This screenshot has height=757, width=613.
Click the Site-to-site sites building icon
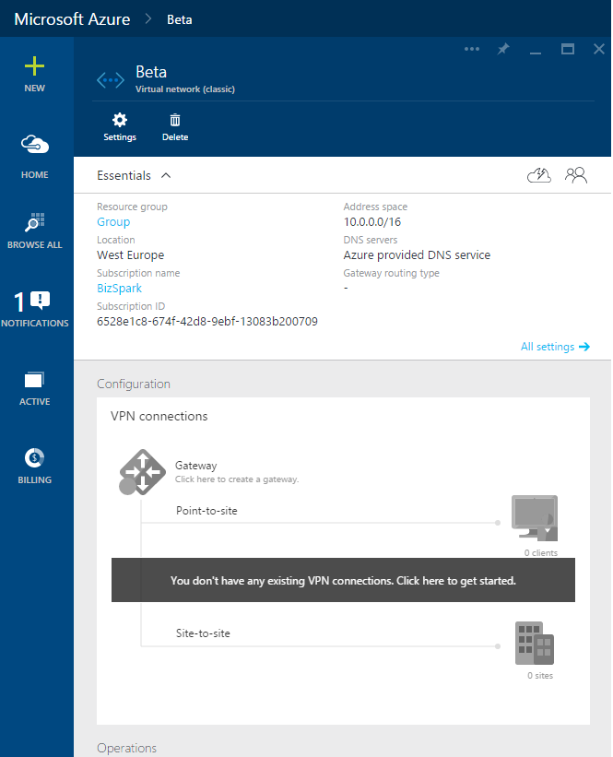[535, 644]
